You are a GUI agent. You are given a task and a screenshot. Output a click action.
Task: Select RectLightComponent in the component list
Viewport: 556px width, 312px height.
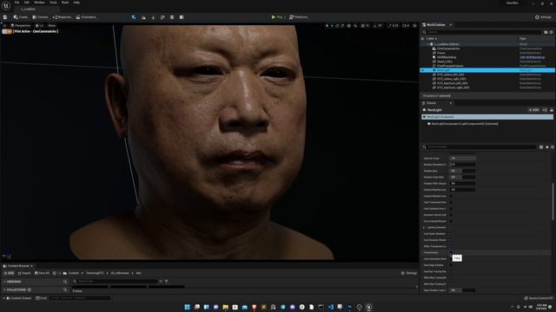[x=464, y=124]
